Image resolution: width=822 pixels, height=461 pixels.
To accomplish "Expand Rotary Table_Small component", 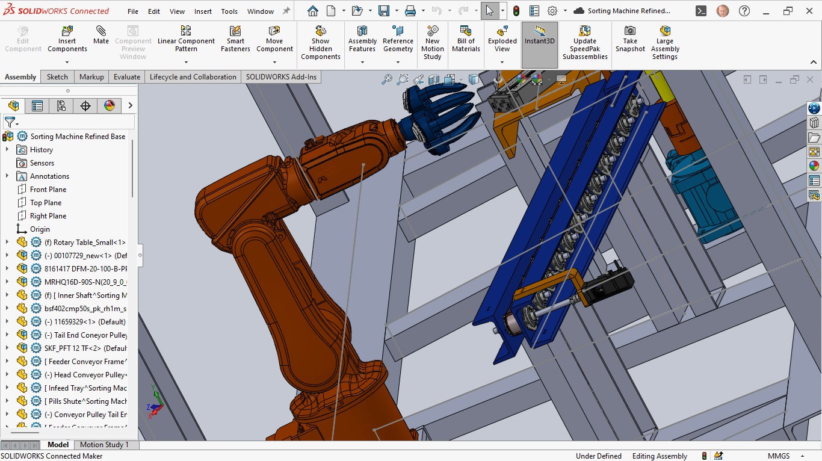I will click(x=7, y=243).
